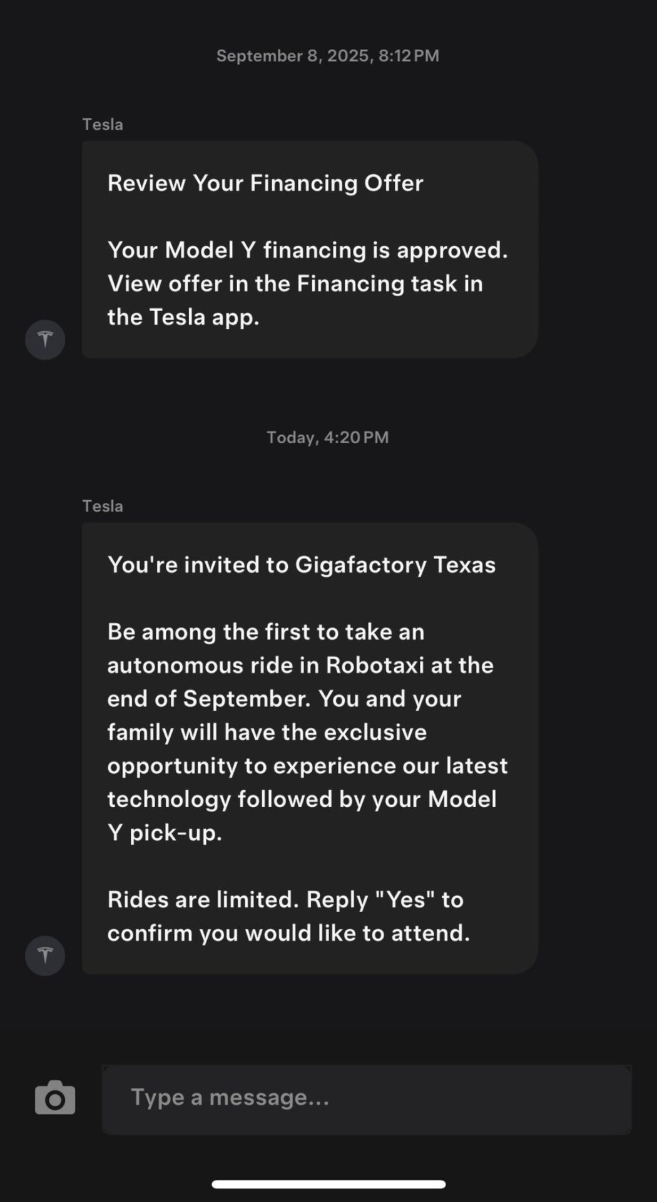Tap the 'Today, 4:20 PM' timestamp
Image resolution: width=657 pixels, height=1202 pixels.
click(x=327, y=437)
